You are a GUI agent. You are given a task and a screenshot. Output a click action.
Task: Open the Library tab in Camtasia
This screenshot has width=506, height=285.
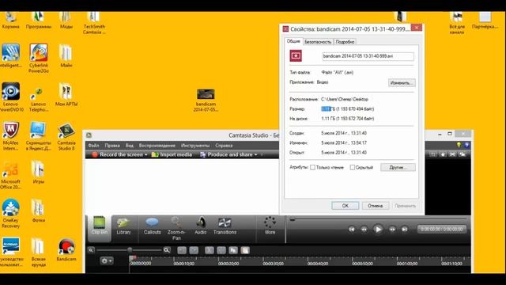pyautogui.click(x=123, y=226)
